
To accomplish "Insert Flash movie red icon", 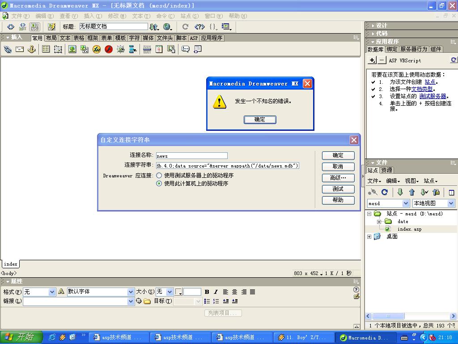I will (109, 49).
